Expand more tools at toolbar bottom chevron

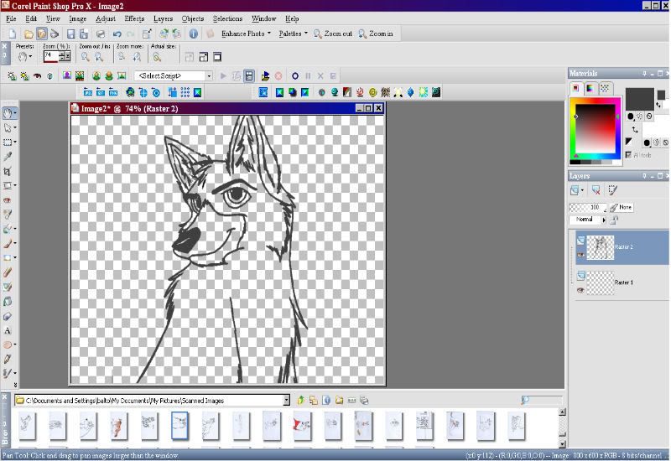(15, 385)
